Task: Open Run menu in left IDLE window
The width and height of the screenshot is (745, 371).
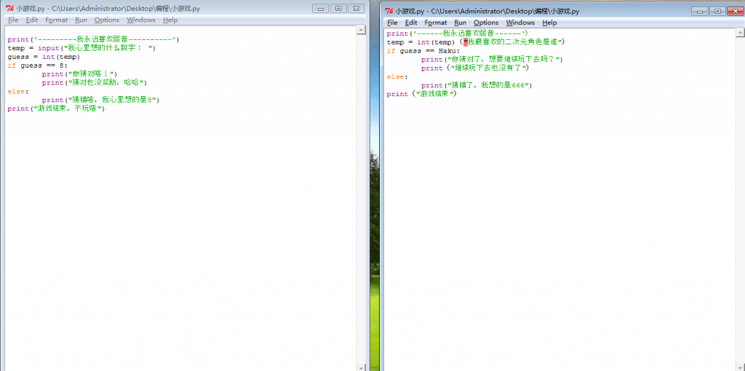Action: tap(81, 20)
